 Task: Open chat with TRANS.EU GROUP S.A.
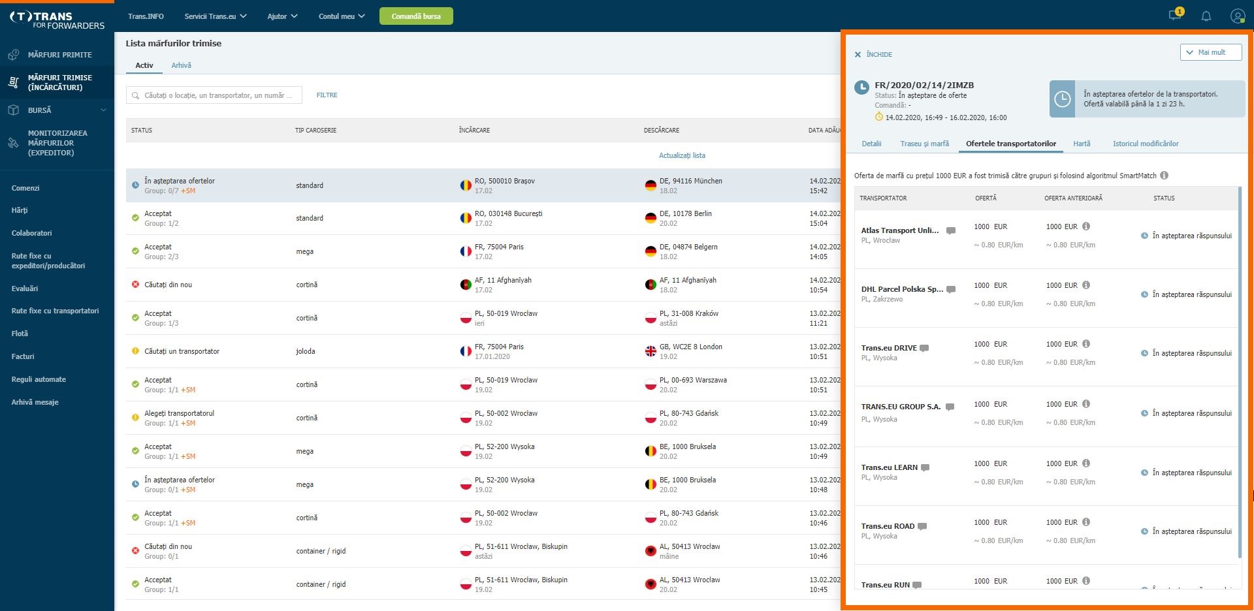950,407
